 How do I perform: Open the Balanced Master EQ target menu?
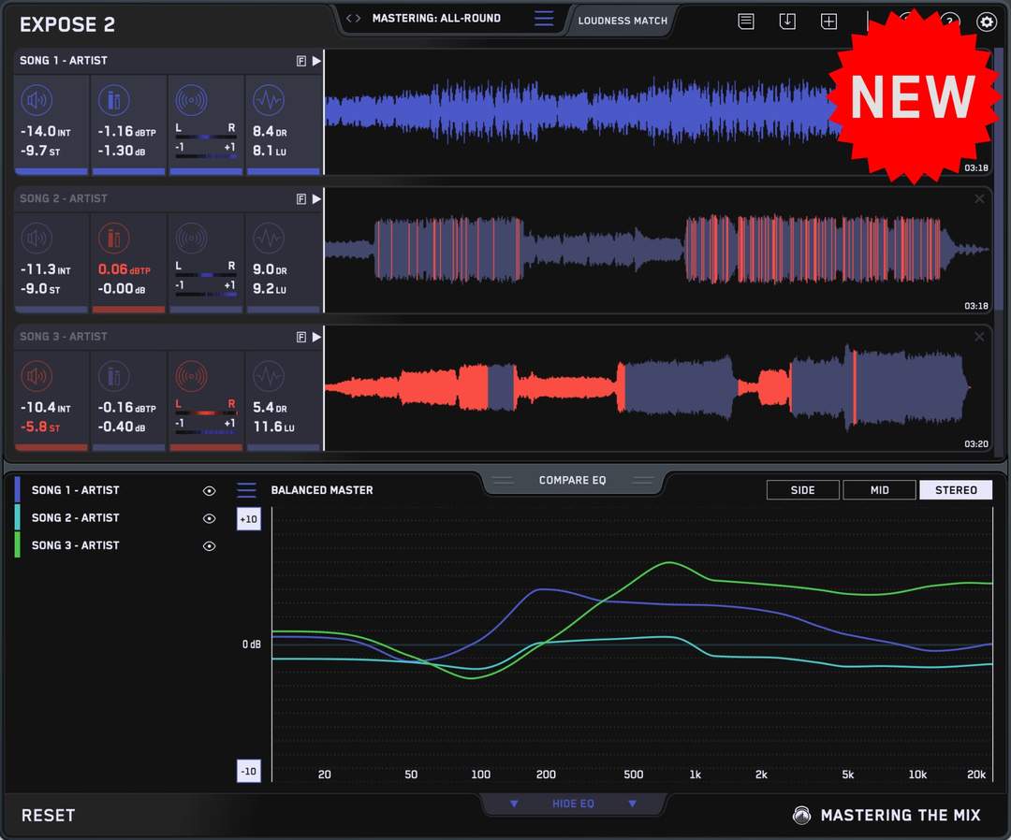point(246,490)
